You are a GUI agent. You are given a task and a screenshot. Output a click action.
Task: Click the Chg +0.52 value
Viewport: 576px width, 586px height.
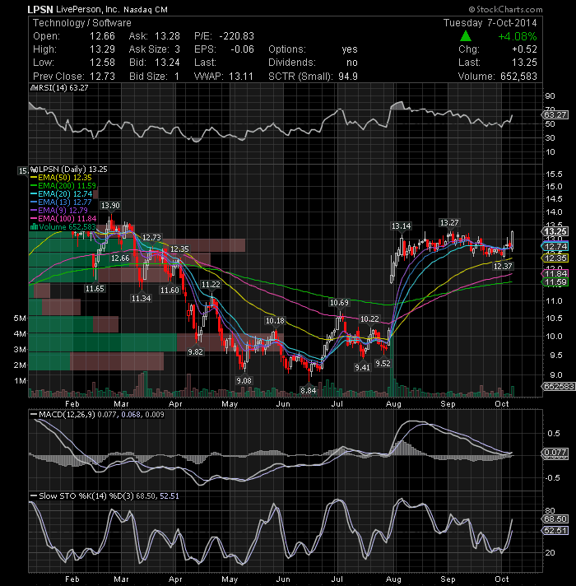(x=524, y=49)
